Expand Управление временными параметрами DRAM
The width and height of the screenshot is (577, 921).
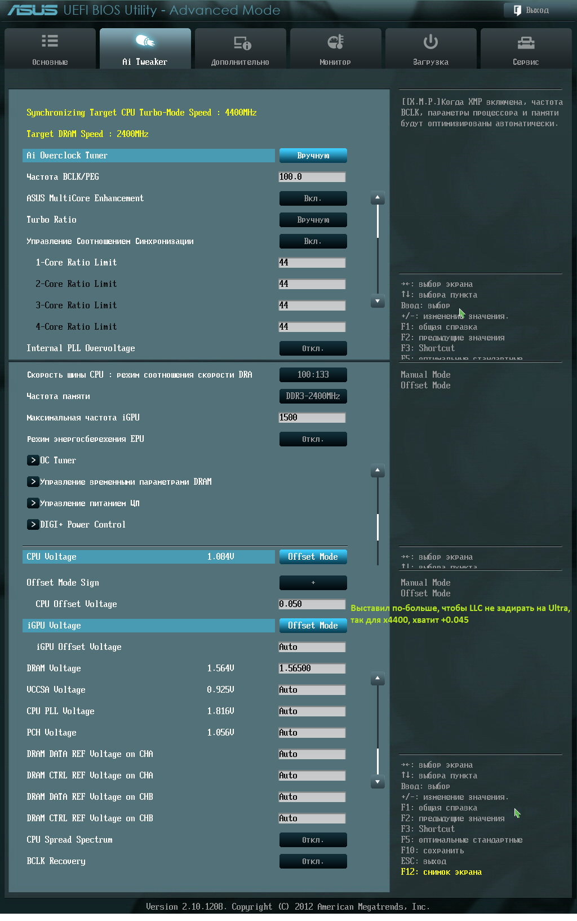33,482
